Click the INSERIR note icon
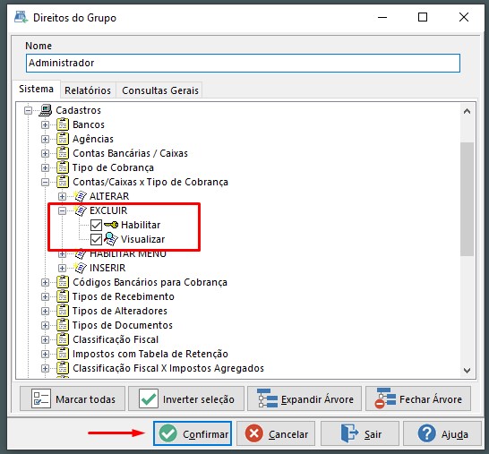The height and width of the screenshot is (454, 489). [80, 268]
